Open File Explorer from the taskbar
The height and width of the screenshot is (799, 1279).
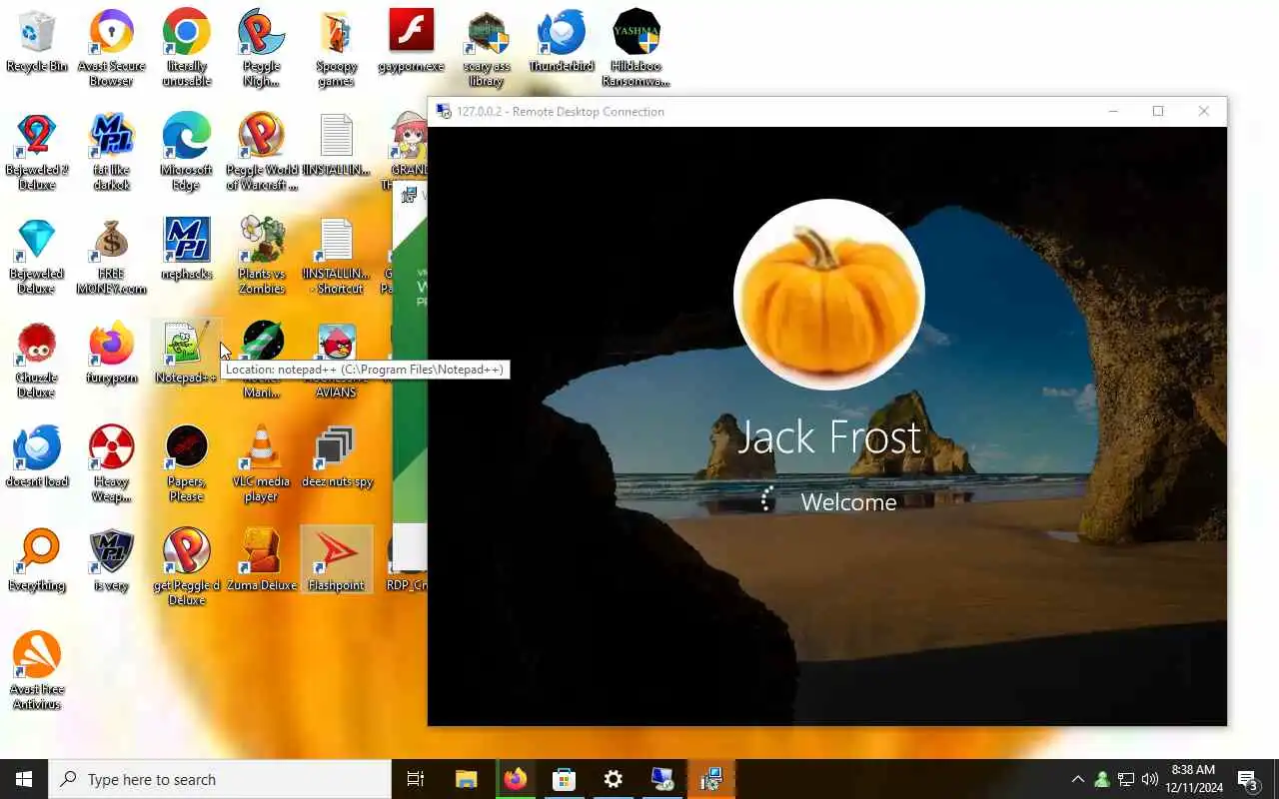pyautogui.click(x=466, y=779)
